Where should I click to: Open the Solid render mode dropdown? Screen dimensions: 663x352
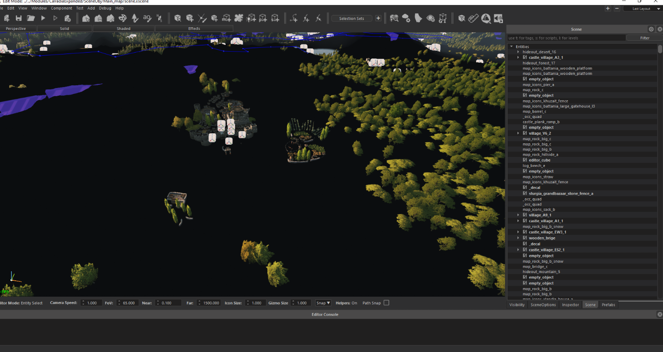click(65, 29)
